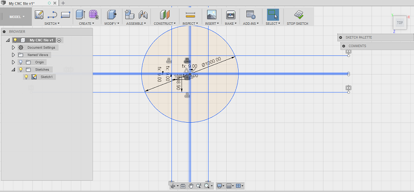The height and width of the screenshot is (192, 414).
Task: Open the SKETCH menu
Action: tap(52, 23)
